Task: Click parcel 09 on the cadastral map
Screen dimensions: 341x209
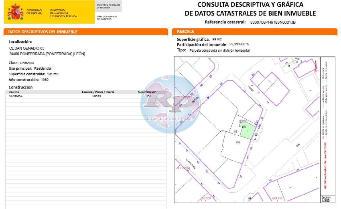Action: (238, 143)
